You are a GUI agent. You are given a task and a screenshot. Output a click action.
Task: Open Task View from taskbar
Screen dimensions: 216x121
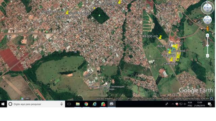(69, 104)
